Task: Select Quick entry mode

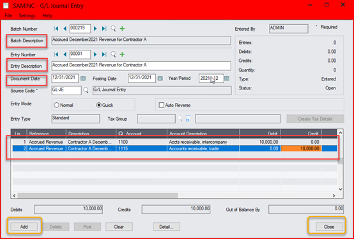Action: 105,105
